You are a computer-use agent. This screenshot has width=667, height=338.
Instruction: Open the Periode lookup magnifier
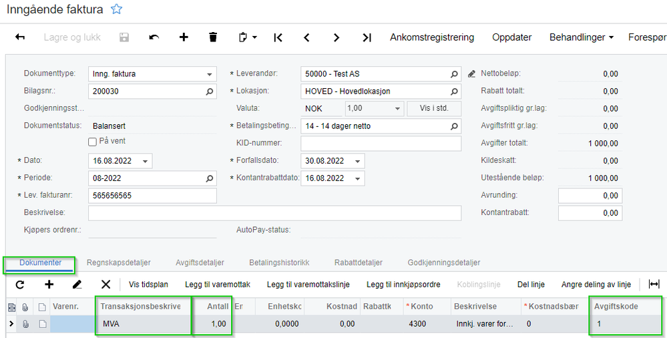(209, 179)
